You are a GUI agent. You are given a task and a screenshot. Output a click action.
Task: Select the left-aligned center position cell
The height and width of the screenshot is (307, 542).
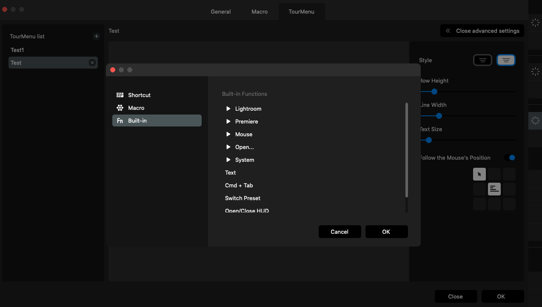(x=494, y=189)
